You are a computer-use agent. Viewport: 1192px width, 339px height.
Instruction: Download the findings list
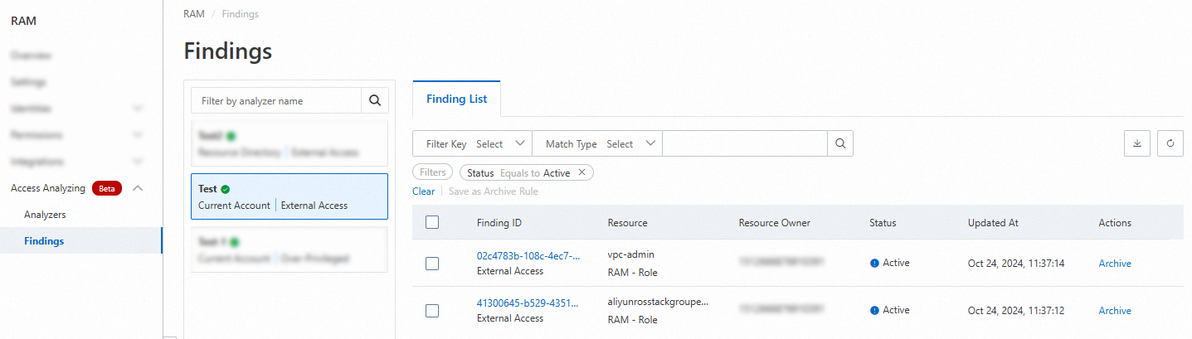coord(1137,143)
